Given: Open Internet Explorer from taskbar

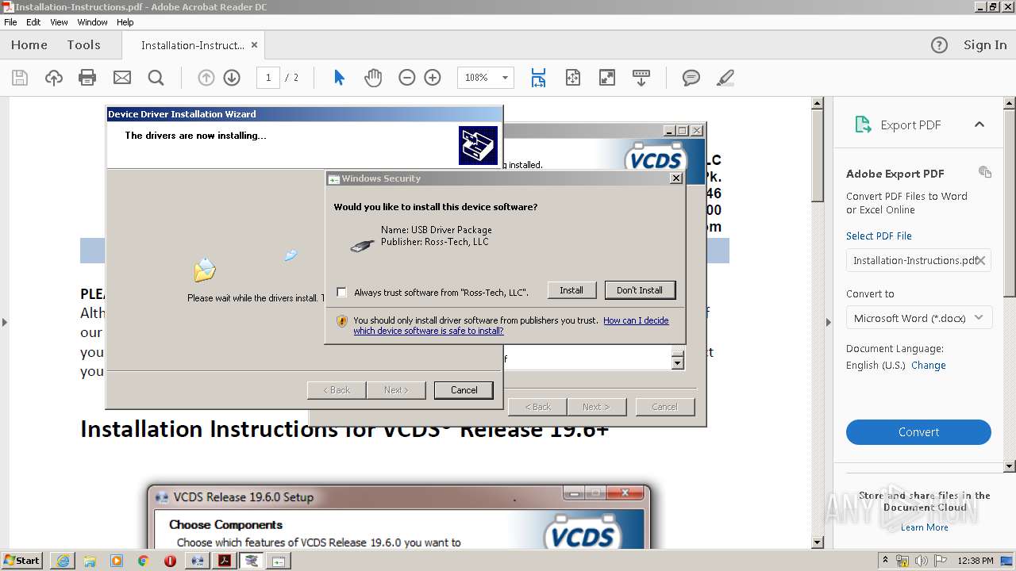Looking at the screenshot, I should click(x=63, y=561).
